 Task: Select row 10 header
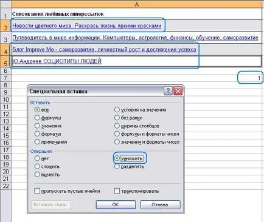point(5,99)
